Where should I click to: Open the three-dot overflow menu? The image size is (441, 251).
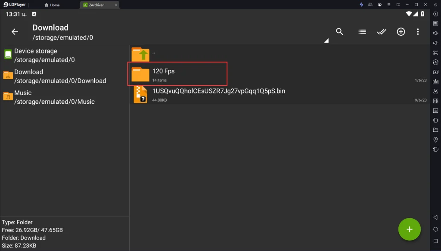coord(418,31)
